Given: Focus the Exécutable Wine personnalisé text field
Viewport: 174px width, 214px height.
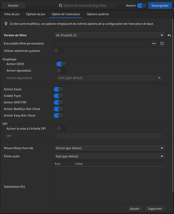Looking at the screenshot, I should click(101, 44).
